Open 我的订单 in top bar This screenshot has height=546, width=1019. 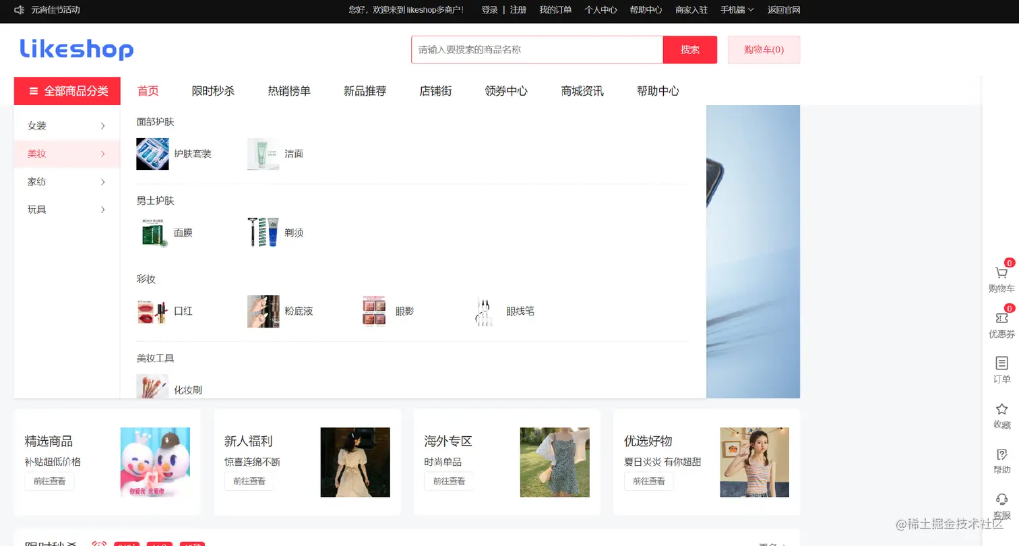click(x=555, y=10)
